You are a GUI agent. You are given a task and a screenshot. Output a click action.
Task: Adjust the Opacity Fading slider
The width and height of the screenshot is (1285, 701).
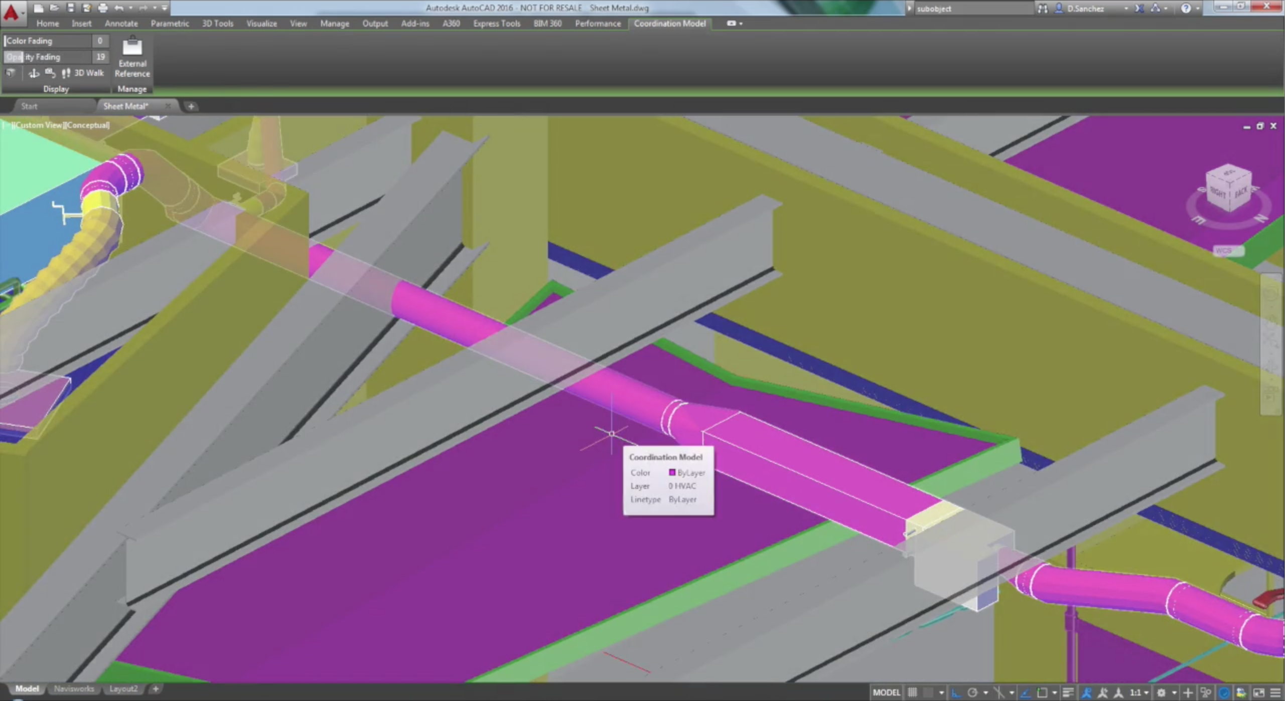click(x=48, y=57)
